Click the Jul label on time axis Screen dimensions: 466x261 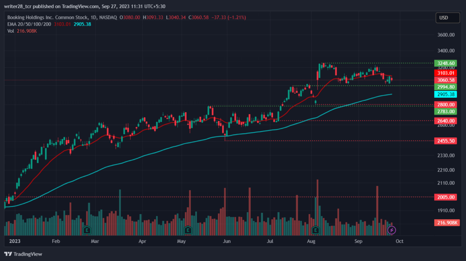[270, 241]
